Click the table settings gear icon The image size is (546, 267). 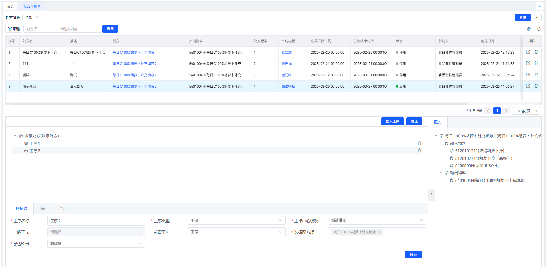(x=529, y=29)
